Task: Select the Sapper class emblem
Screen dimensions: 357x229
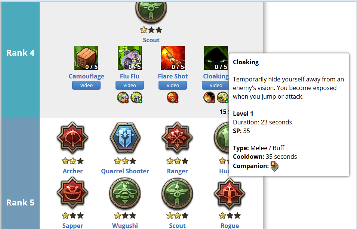Action: point(73,193)
